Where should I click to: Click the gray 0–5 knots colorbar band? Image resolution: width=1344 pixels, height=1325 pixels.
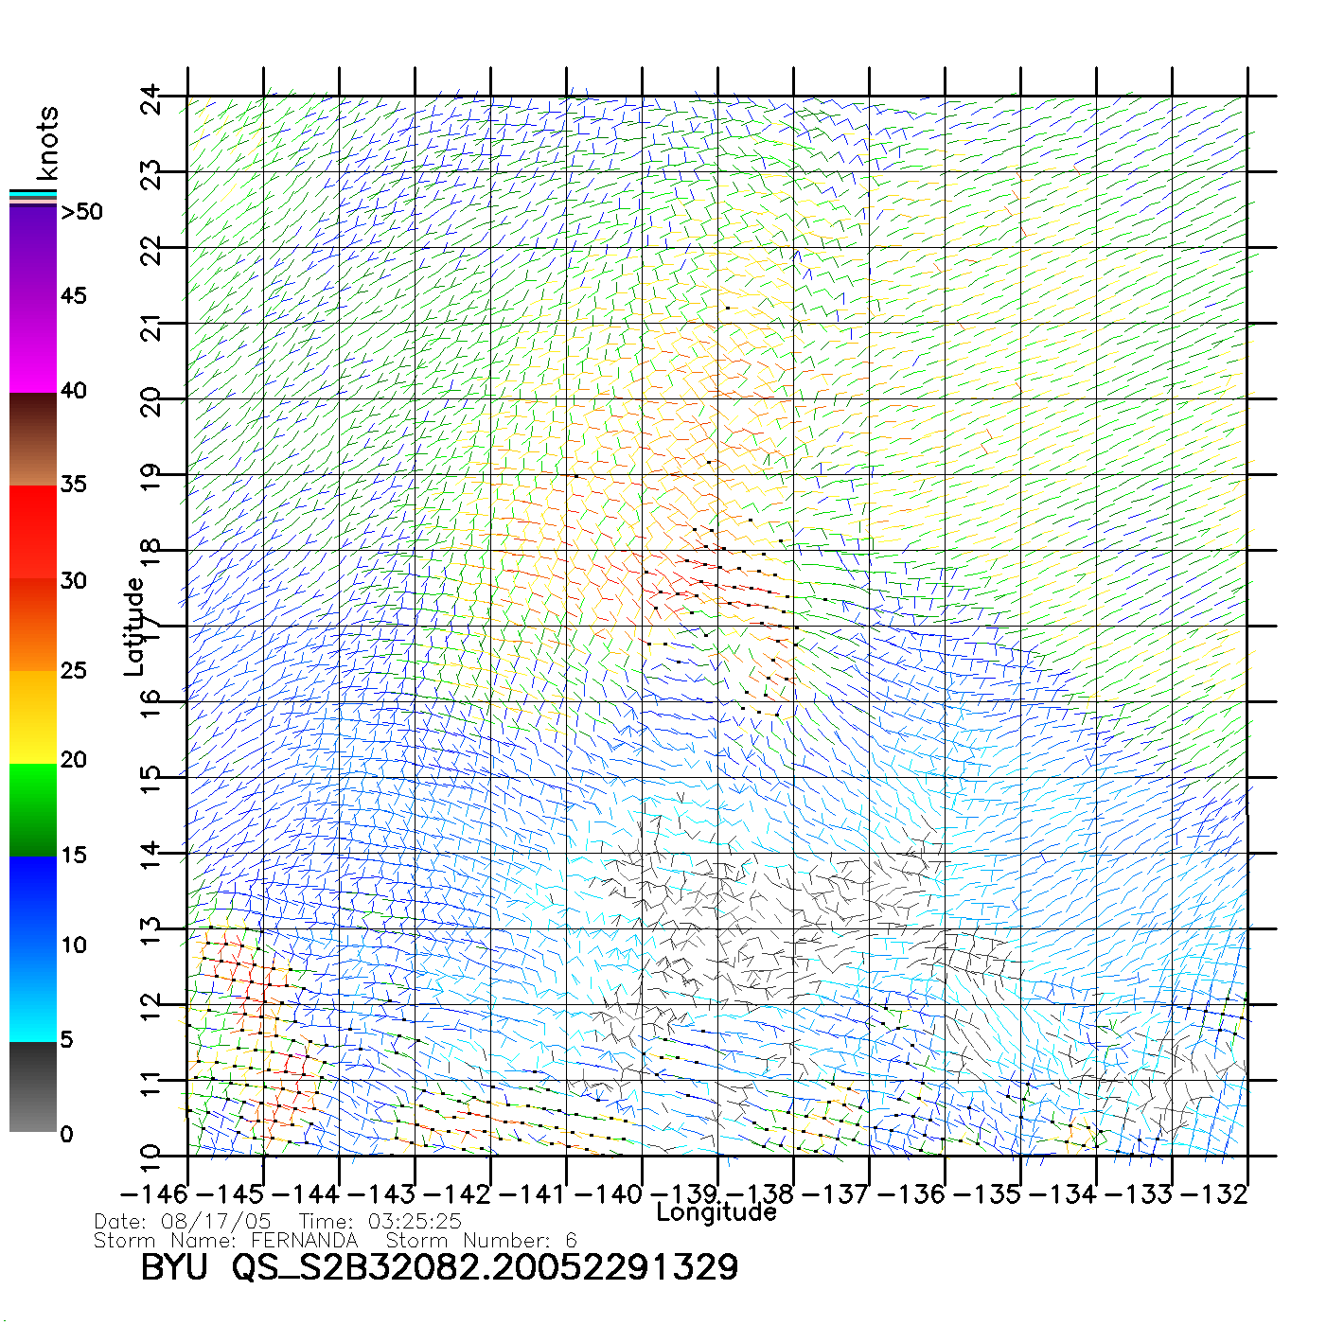(x=33, y=1086)
